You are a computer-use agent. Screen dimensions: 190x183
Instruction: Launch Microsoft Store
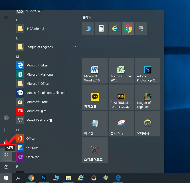46,102
